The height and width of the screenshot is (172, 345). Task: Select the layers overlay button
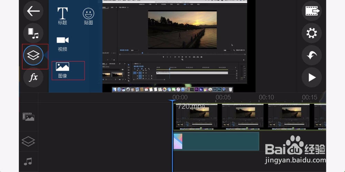tap(33, 56)
